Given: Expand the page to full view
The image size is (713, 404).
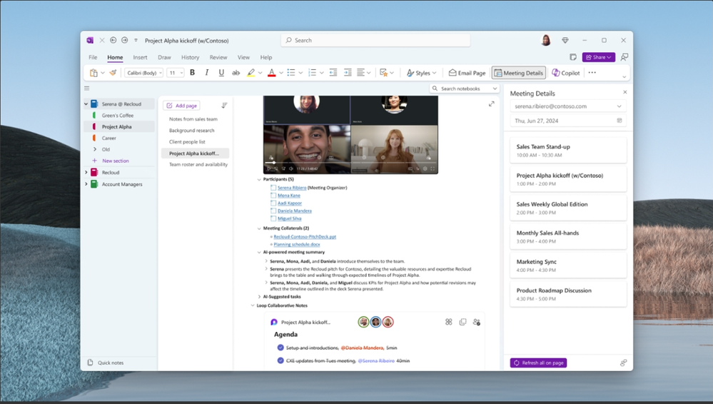Looking at the screenshot, I should [492, 103].
